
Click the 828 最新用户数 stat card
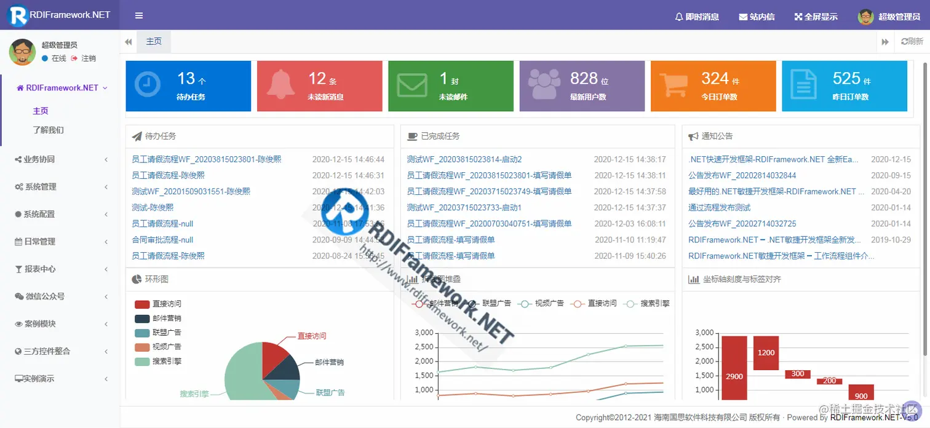point(582,86)
